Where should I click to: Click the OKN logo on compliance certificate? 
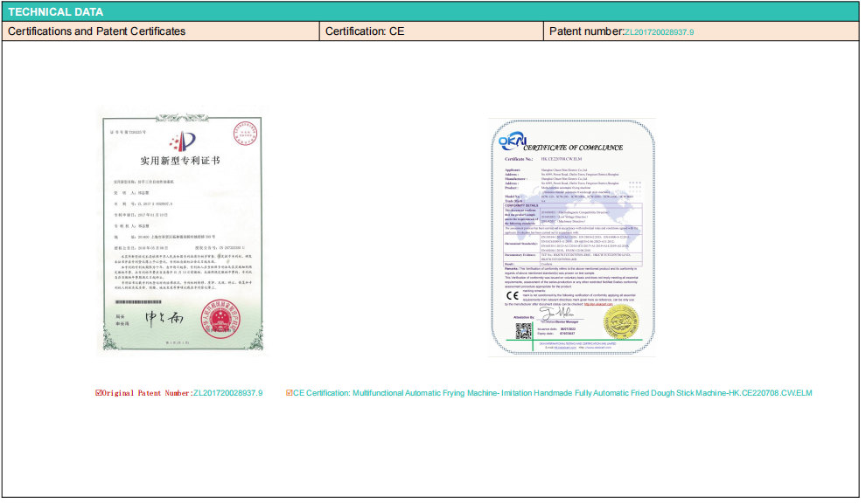510,142
